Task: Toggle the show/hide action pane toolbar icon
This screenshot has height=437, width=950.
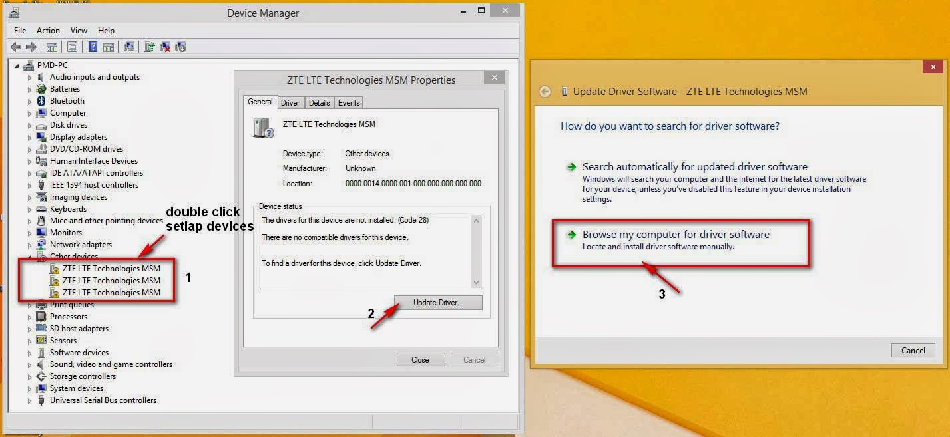Action: click(x=109, y=47)
